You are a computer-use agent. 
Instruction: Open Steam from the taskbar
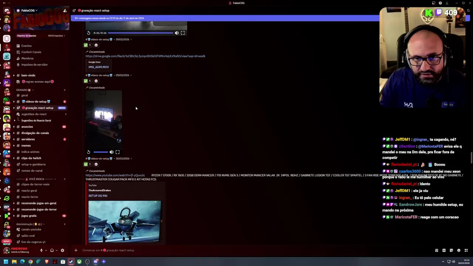pyautogui.click(x=71, y=262)
